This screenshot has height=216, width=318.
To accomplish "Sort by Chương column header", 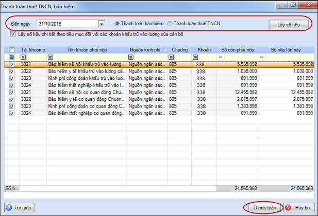I will coord(179,50).
